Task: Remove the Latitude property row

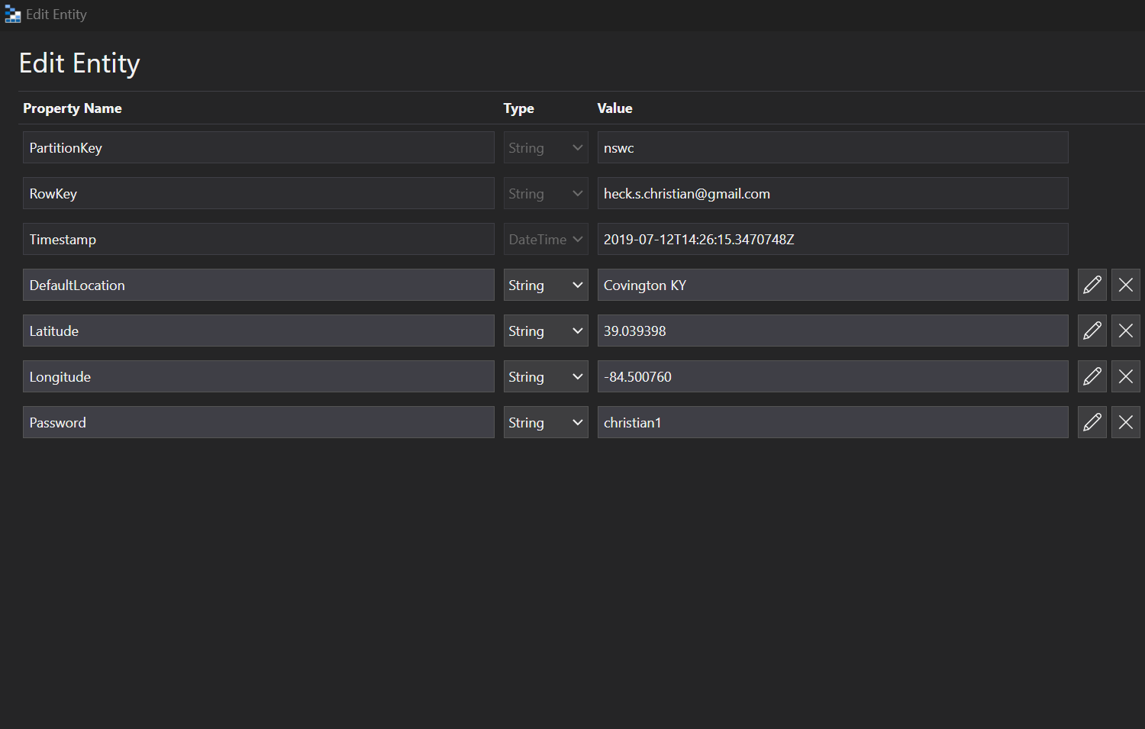Action: tap(1126, 331)
